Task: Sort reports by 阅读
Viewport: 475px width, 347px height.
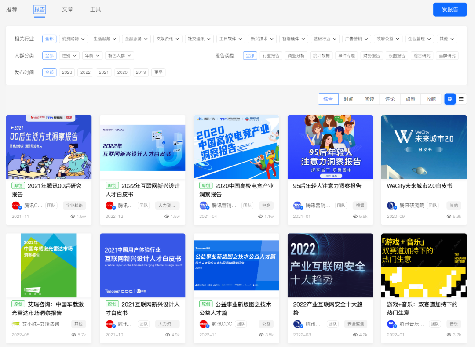Action: (x=369, y=99)
